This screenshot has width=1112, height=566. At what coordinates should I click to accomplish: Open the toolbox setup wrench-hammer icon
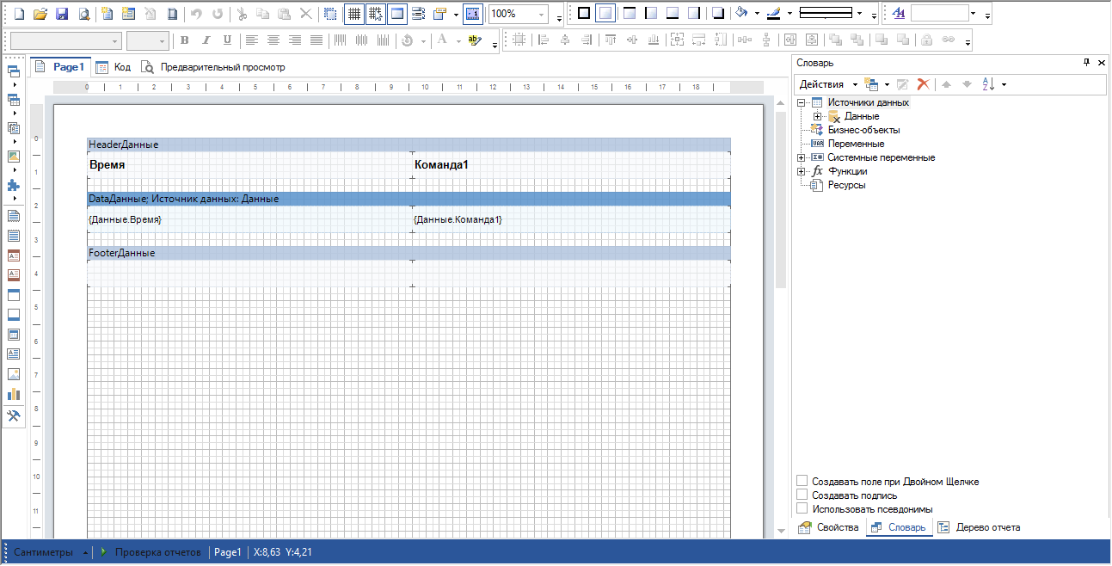pyautogui.click(x=13, y=416)
